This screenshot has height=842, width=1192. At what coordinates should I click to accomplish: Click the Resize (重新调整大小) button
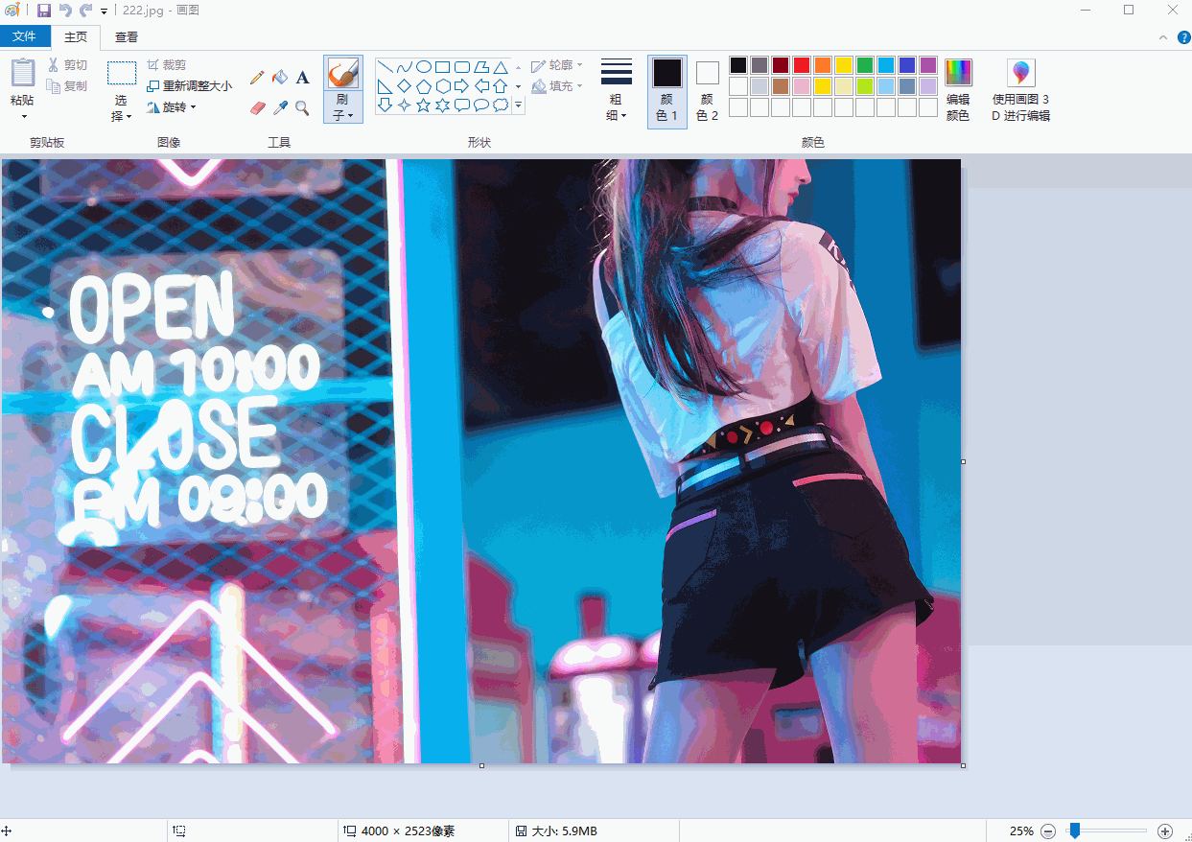pyautogui.click(x=189, y=86)
